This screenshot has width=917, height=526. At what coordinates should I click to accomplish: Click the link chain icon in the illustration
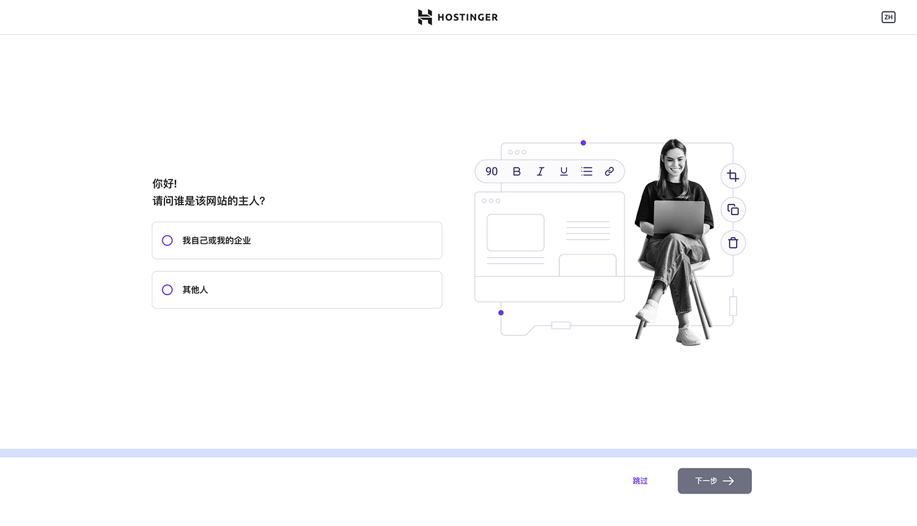(x=609, y=172)
